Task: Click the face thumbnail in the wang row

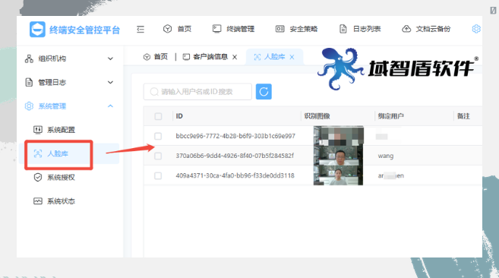Action: pos(338,156)
